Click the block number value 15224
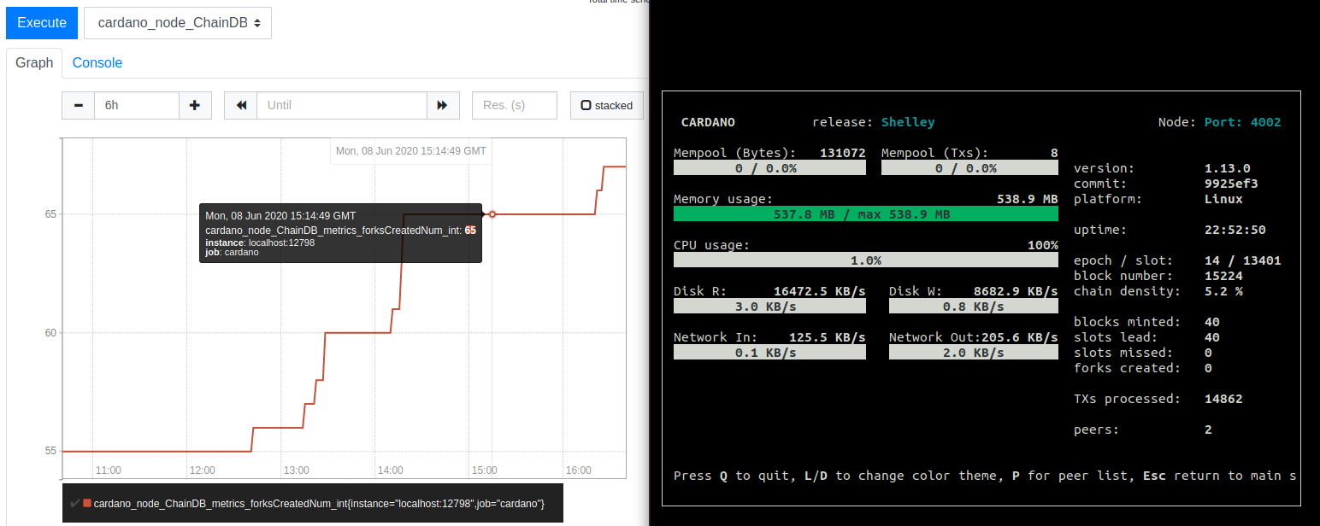This screenshot has height=526, width=1320. (1223, 276)
